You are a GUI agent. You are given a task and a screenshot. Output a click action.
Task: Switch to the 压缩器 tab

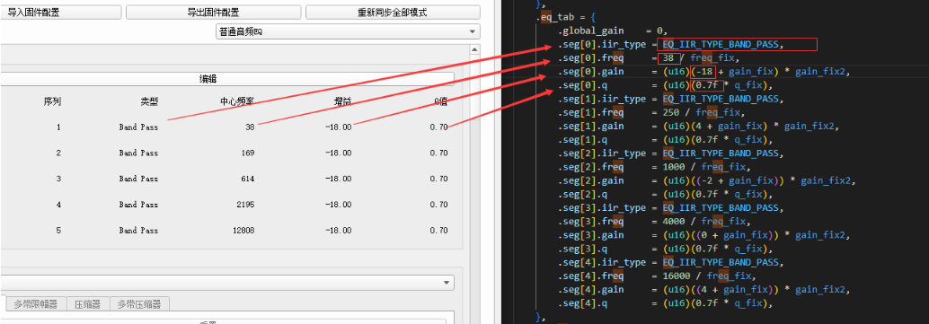coord(88,304)
